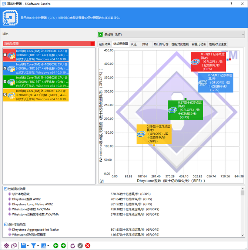Select Dhrystone整数 AVX2 result row
Screen dimensions: 248x250
point(26,199)
